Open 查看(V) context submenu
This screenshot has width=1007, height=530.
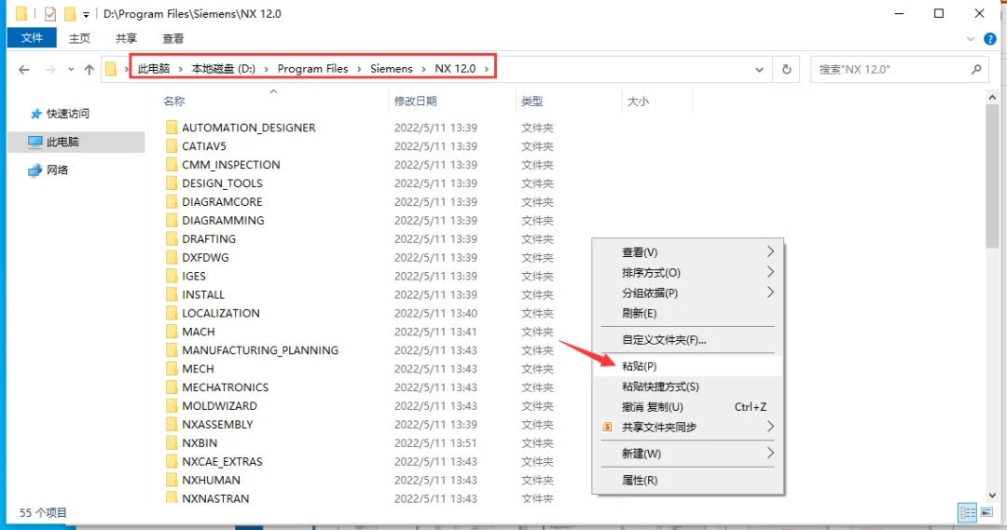click(x=687, y=252)
